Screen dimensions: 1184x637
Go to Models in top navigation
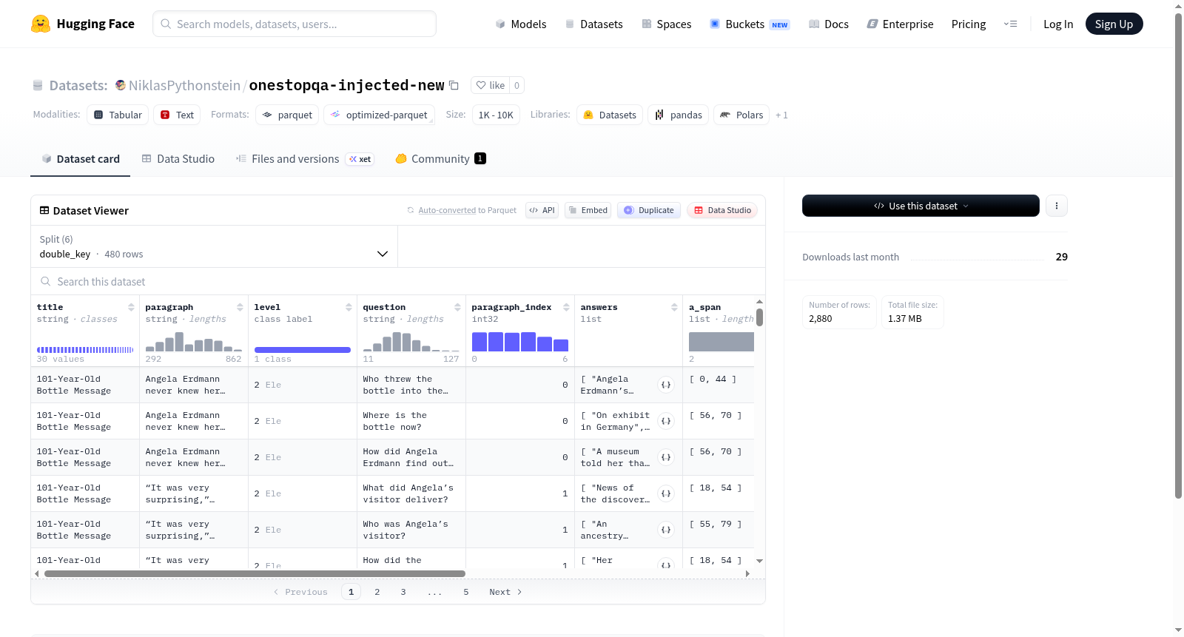pyautogui.click(x=521, y=24)
